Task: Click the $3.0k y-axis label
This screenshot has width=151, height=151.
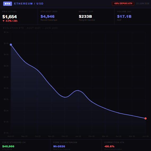Action: (x=6, y=88)
